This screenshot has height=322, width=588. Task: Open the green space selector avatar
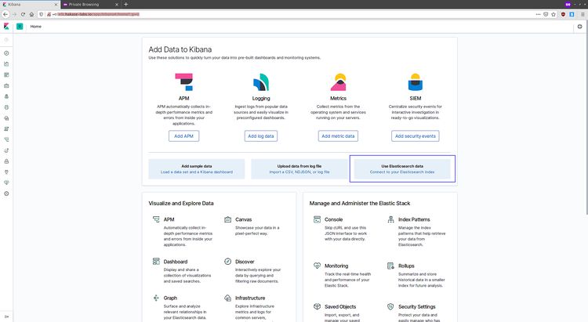(20, 26)
